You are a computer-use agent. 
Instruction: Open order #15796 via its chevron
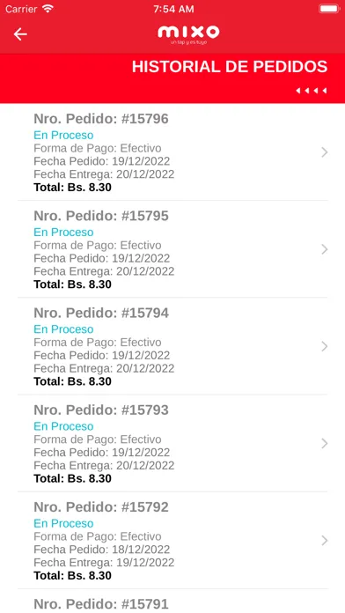(324, 152)
